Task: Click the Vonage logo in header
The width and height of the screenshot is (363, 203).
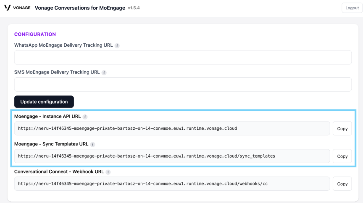Action: coord(17,8)
